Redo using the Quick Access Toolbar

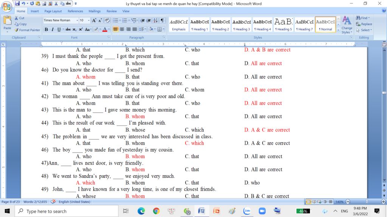[x=32, y=3]
